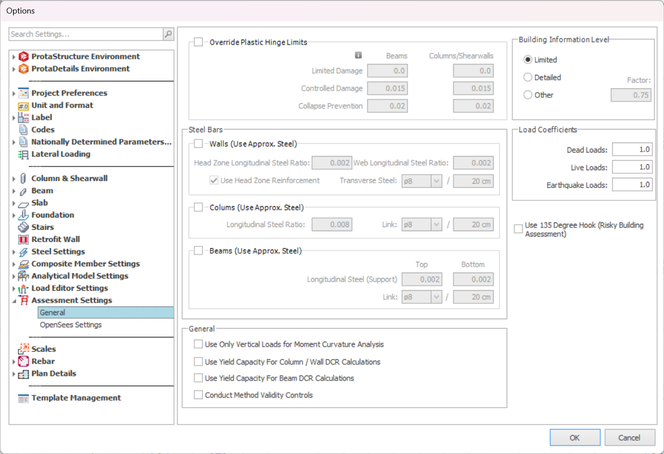The width and height of the screenshot is (664, 454).
Task: Select the Detailed building information radio
Action: point(528,77)
